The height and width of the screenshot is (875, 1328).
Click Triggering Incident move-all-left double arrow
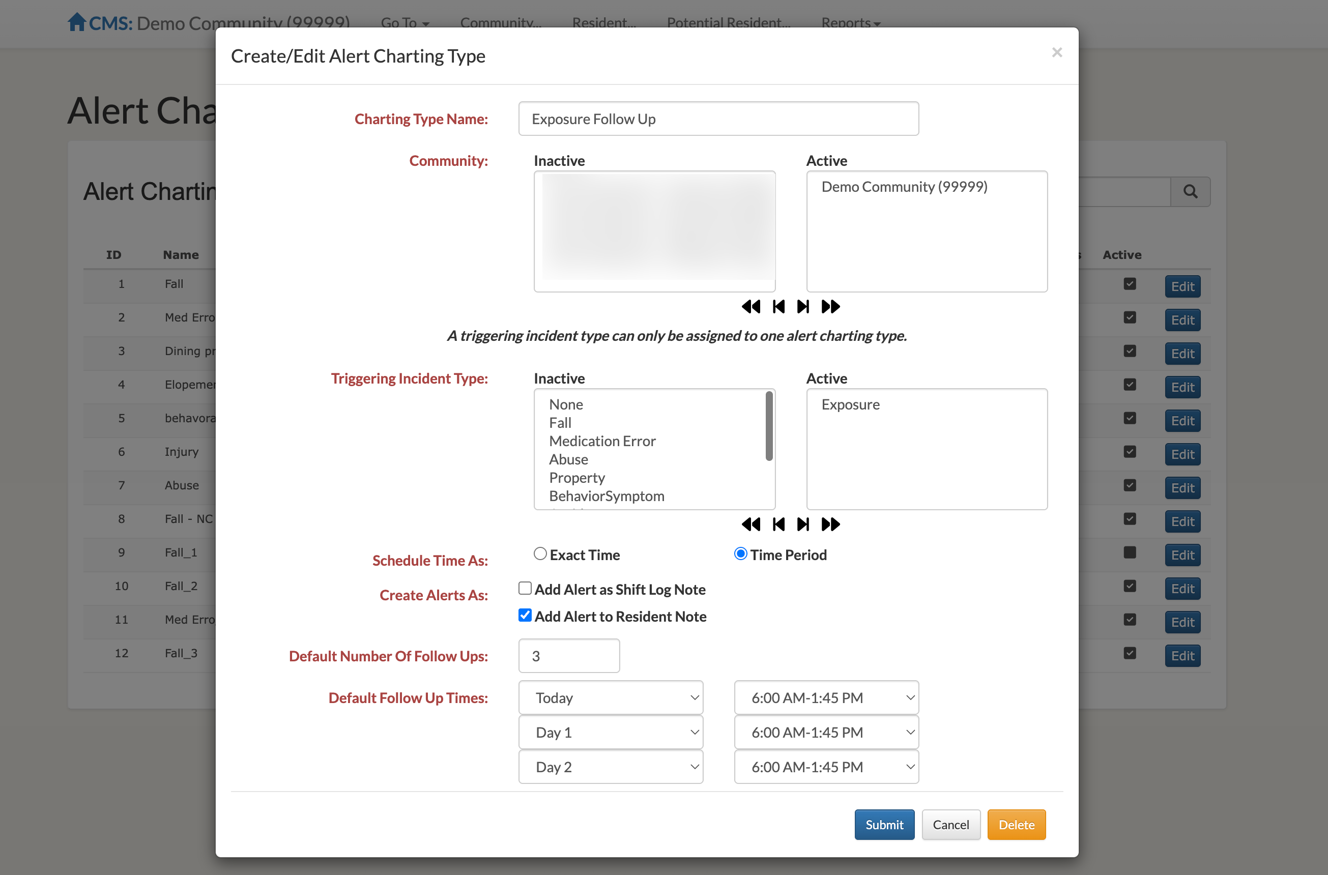click(750, 524)
